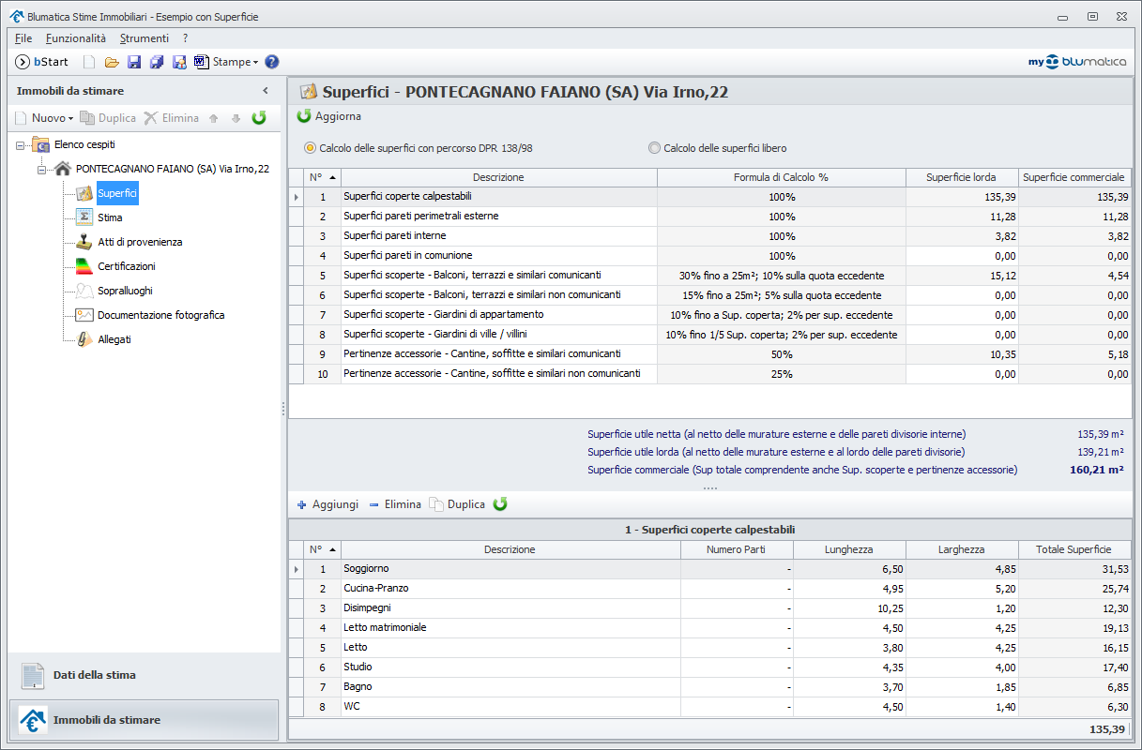Collapse the Elenco cespiti tree node

tap(20, 145)
